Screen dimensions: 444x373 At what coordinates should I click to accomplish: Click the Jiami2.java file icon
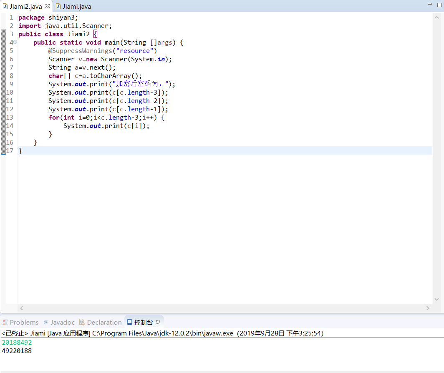point(5,6)
